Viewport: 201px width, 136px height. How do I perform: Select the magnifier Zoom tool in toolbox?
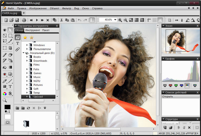tap(5, 100)
